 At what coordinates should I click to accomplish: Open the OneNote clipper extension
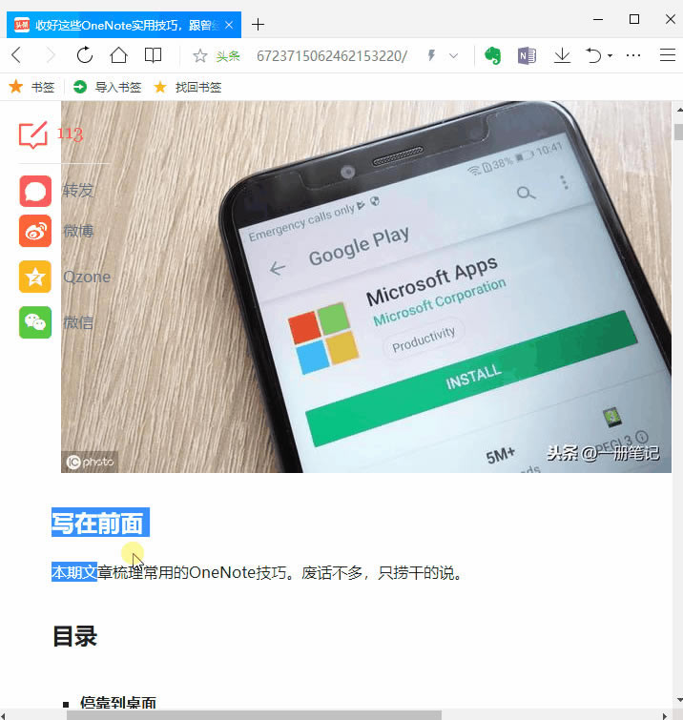527,56
